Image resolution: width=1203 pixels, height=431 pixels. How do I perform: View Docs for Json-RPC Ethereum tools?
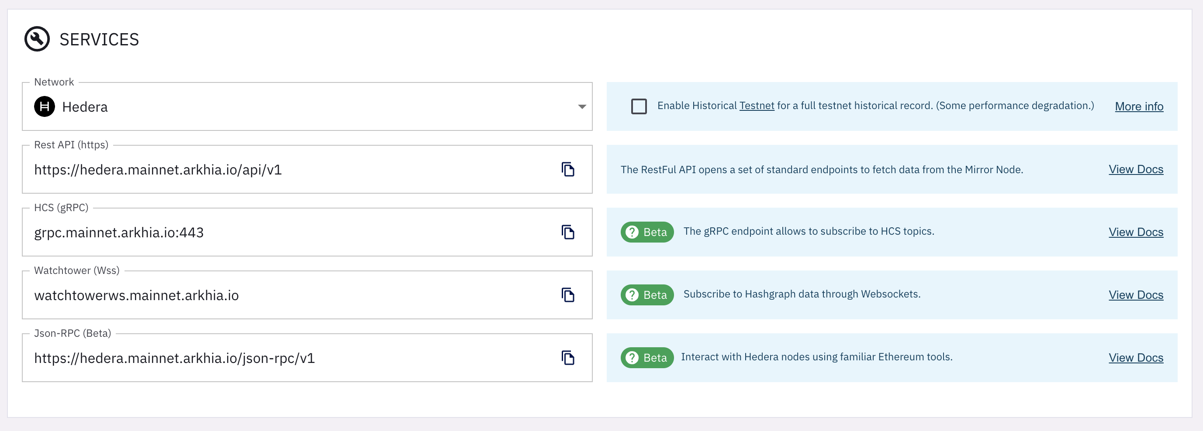1136,358
